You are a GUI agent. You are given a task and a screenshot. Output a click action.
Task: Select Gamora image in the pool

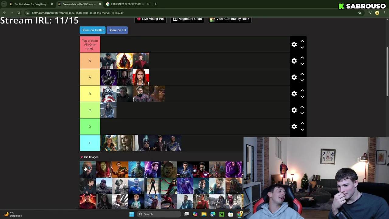pyautogui.click(x=104, y=169)
